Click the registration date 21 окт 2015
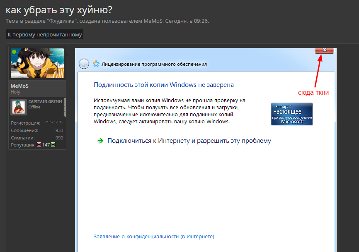This screenshot has height=252, width=359. click(54, 122)
